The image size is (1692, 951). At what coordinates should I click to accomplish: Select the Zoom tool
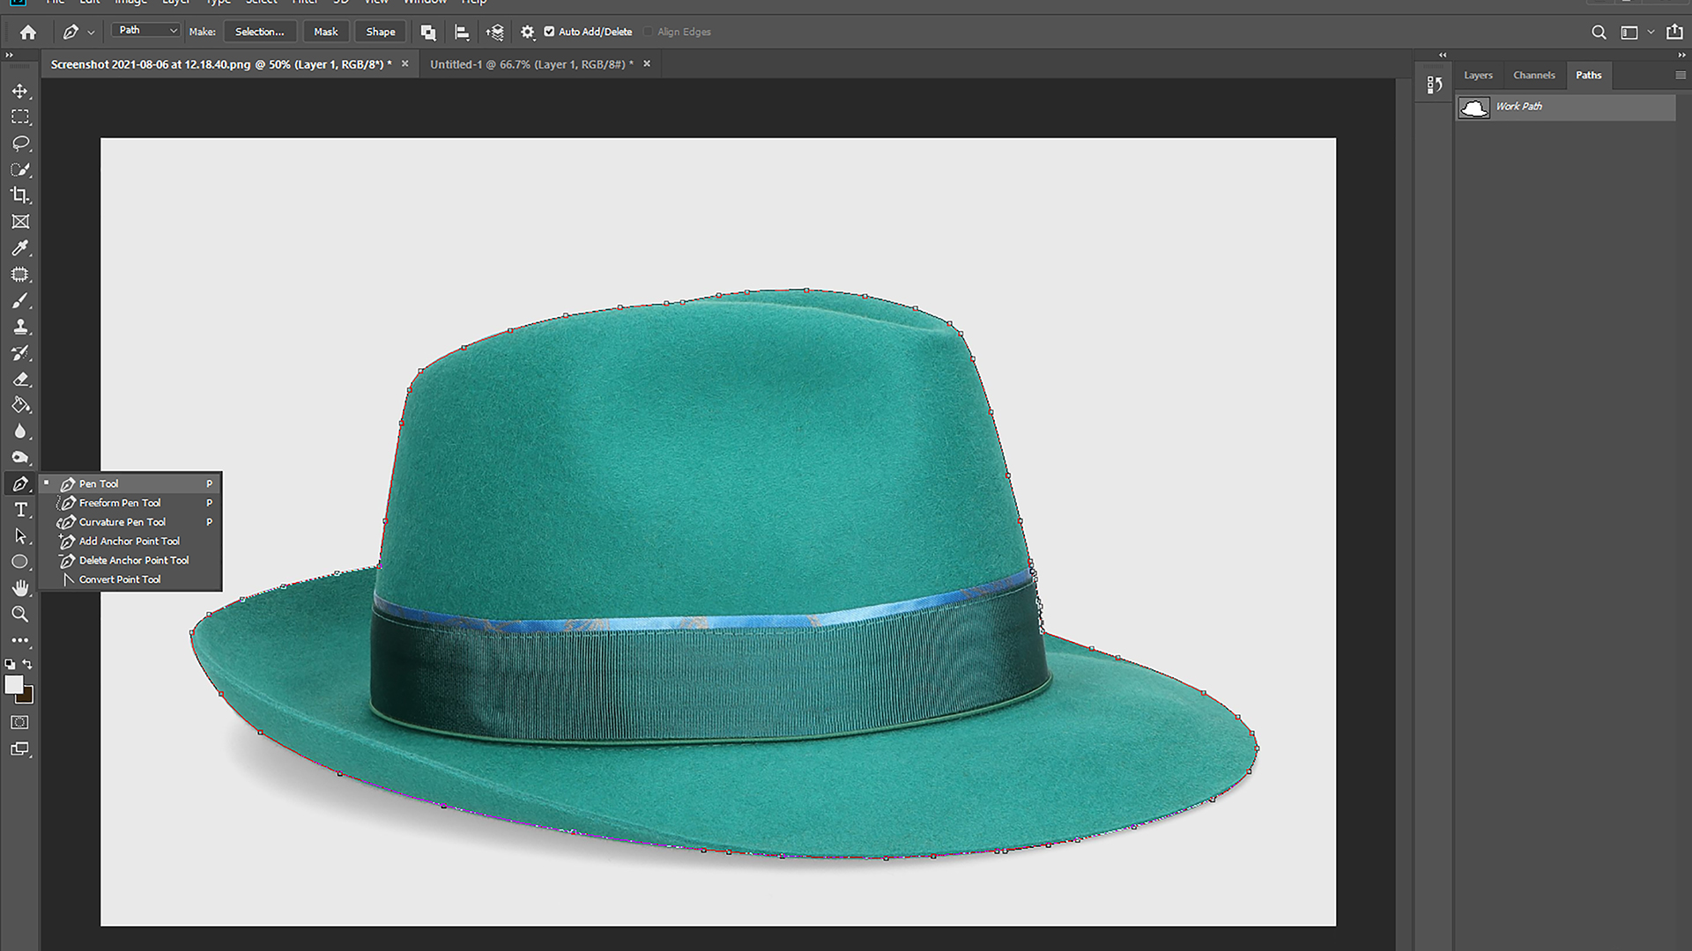coord(20,615)
